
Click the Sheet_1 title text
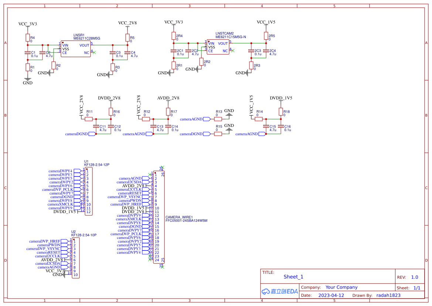click(x=293, y=276)
